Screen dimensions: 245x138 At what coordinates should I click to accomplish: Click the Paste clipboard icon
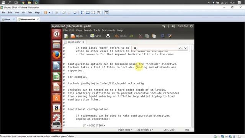click(154, 36)
